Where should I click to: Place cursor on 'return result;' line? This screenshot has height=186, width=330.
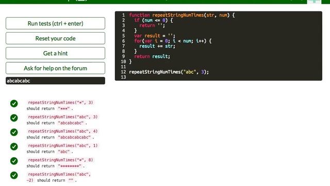point(152,56)
